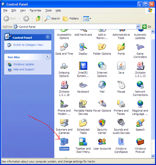156x165 pixels.
Task: Open JInitiator 1.3.1.13 icon
Action: click(x=140, y=70)
